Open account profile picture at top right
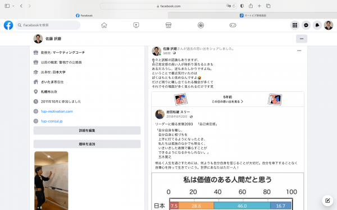The height and width of the screenshot is (210, 337). pos(329,25)
